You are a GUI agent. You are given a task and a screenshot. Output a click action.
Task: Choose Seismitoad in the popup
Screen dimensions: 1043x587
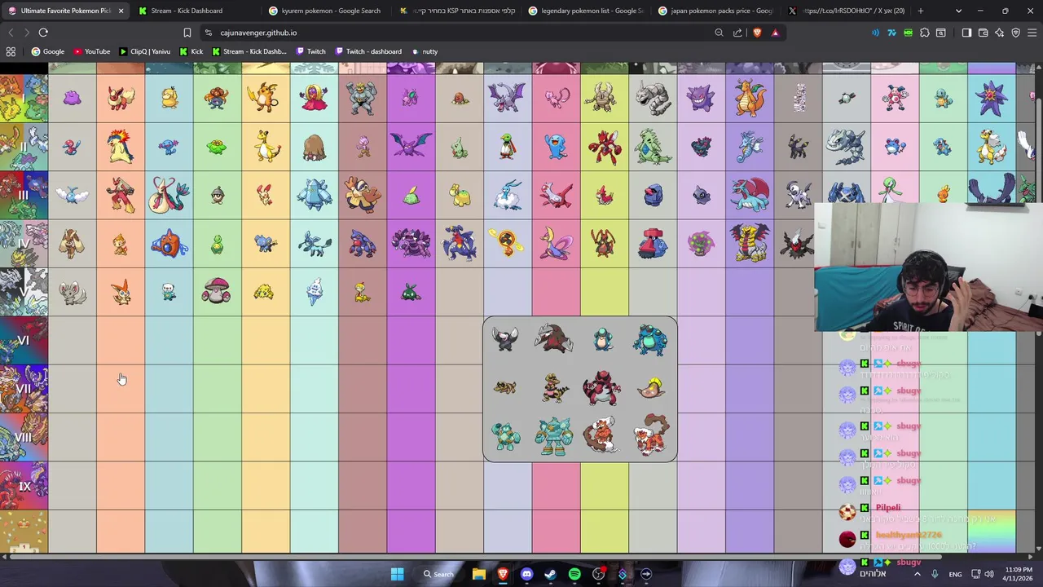(x=650, y=340)
